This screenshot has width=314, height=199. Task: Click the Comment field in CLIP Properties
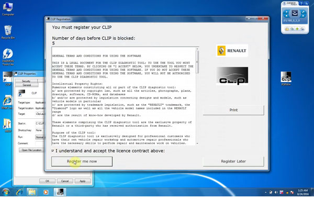(x=40, y=143)
